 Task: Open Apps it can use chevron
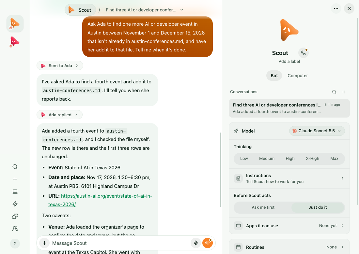point(342,225)
